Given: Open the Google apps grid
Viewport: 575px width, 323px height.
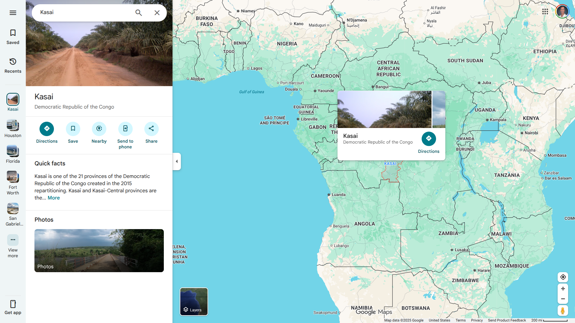Looking at the screenshot, I should [x=545, y=11].
